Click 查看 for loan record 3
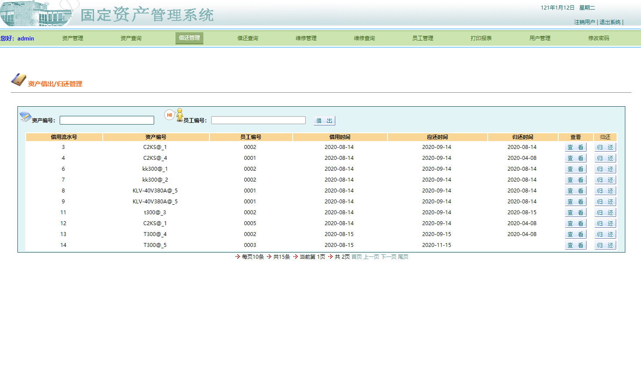This screenshot has width=641, height=378. coord(575,147)
